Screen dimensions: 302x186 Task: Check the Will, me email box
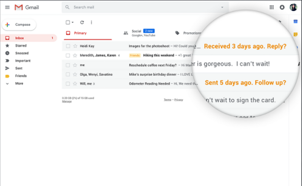point(68,84)
